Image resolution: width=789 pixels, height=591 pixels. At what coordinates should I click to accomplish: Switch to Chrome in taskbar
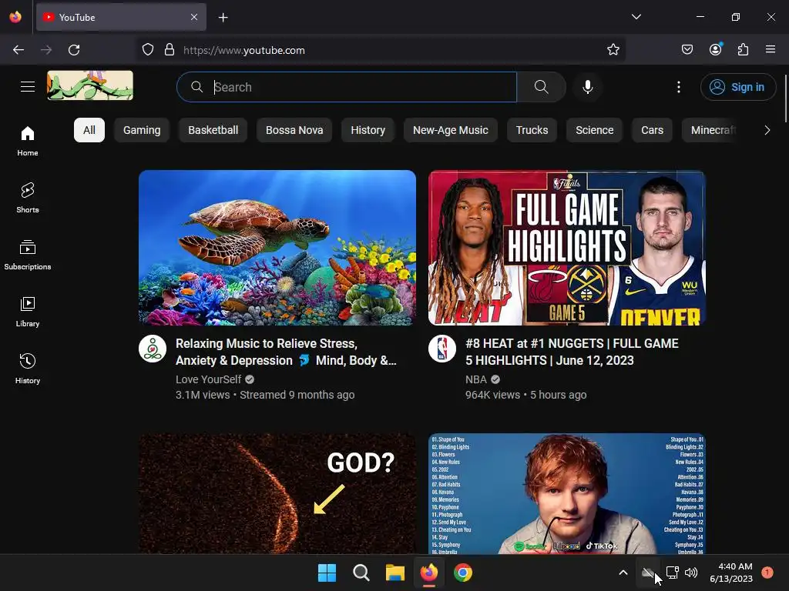pos(463,573)
